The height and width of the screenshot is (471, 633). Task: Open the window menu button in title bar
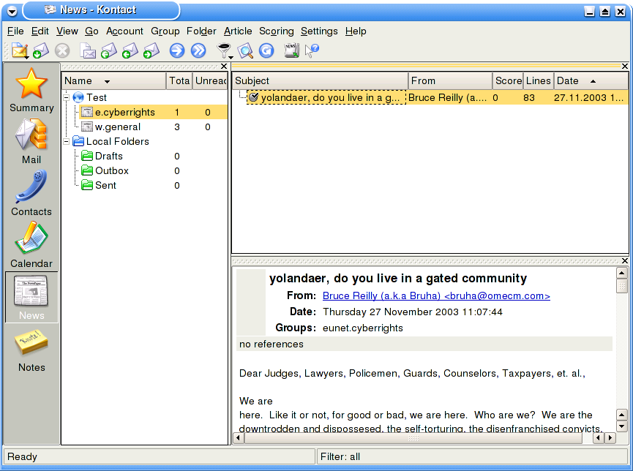click(x=12, y=11)
